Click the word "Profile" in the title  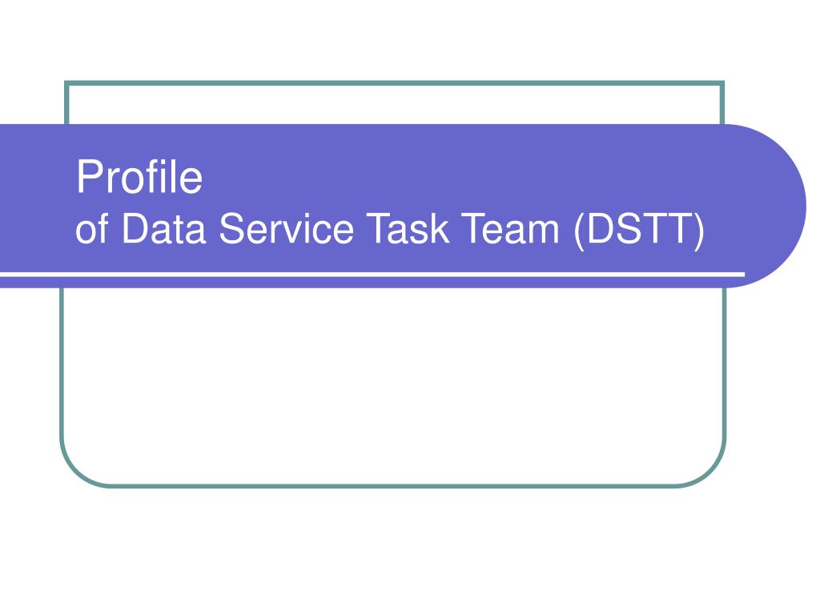139,177
